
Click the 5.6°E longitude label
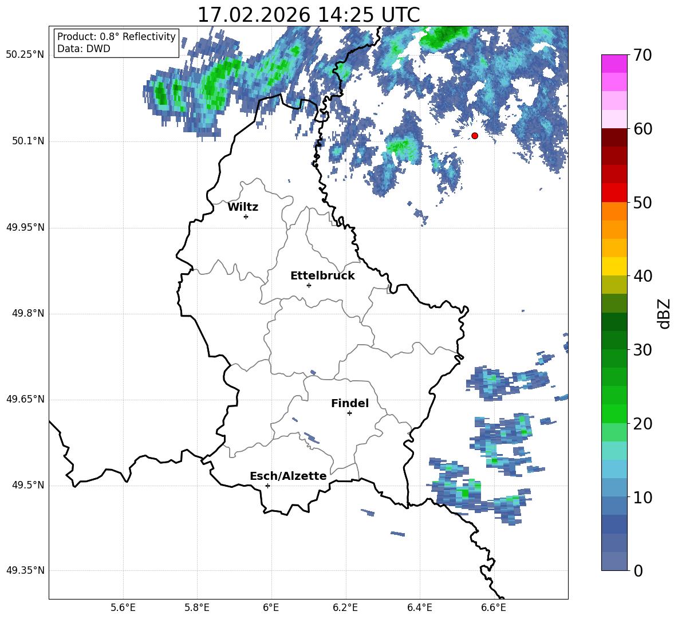click(x=123, y=608)
